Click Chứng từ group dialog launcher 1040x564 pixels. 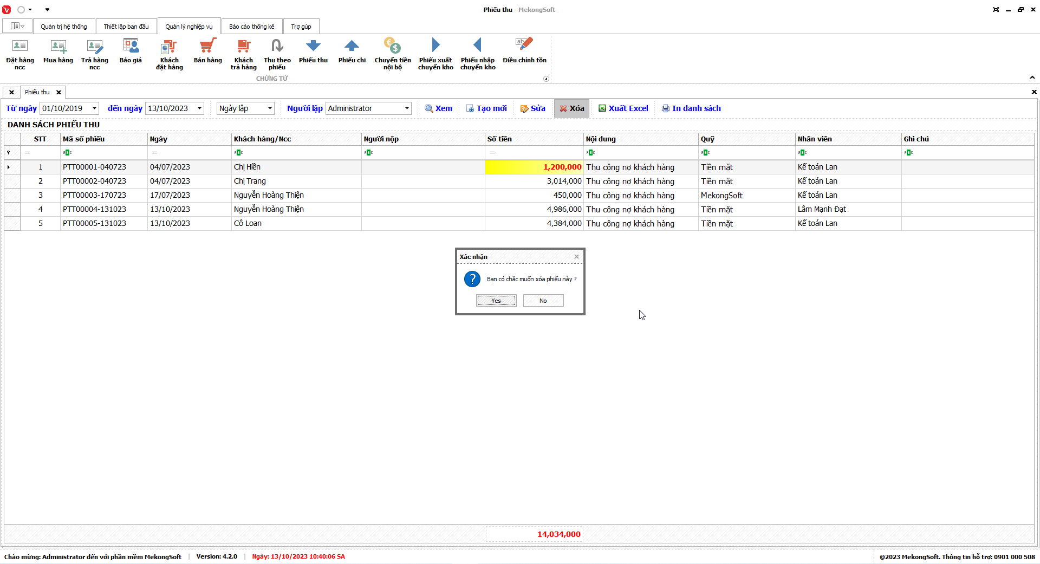546,79
